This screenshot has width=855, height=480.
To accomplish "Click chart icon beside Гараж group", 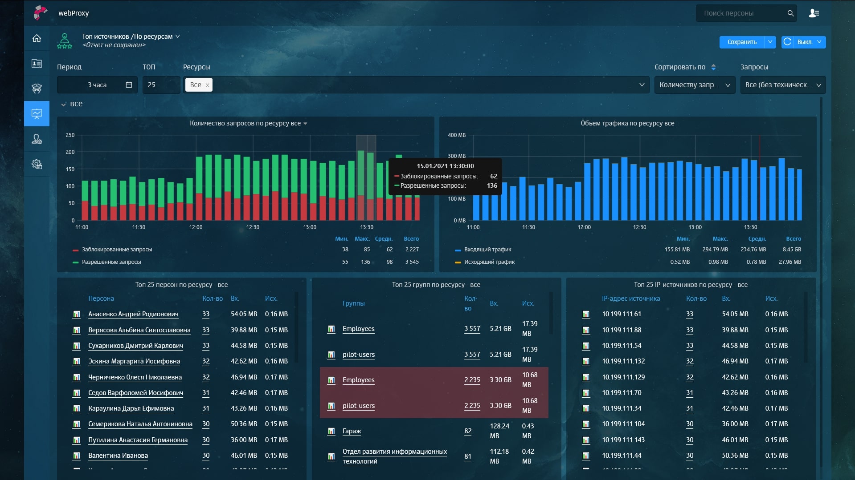I will coord(331,431).
